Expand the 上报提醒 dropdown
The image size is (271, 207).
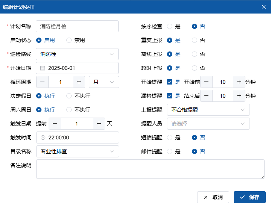[208, 110]
